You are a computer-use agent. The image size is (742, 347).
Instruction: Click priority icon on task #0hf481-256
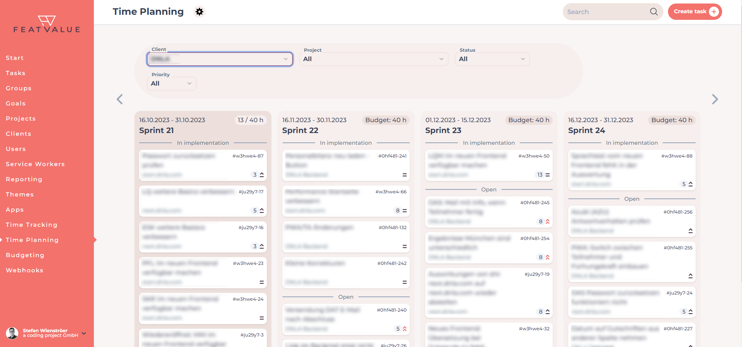tap(691, 231)
